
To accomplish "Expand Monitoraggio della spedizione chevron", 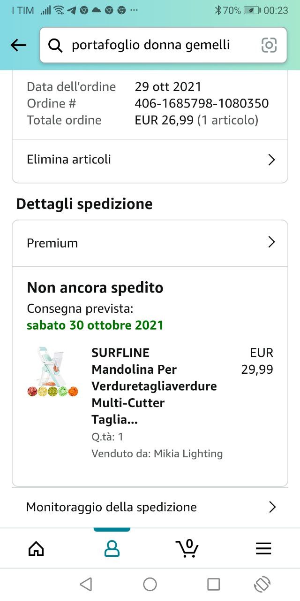I will pyautogui.click(x=272, y=507).
